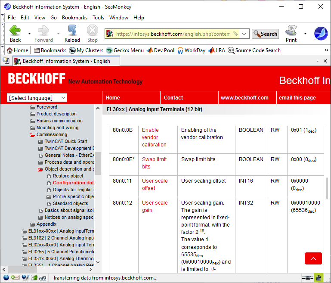
Task: Open Home from the bookmarks toolbar
Action: (x=17, y=50)
